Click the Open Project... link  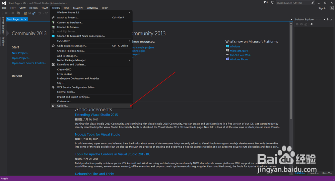click(21, 58)
